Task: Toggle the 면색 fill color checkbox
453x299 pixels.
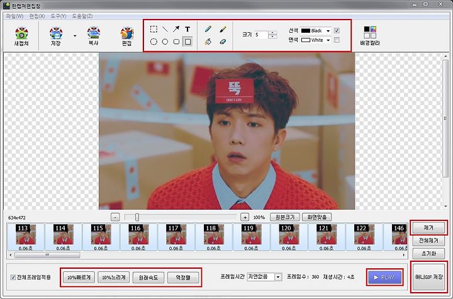Action: [x=337, y=40]
